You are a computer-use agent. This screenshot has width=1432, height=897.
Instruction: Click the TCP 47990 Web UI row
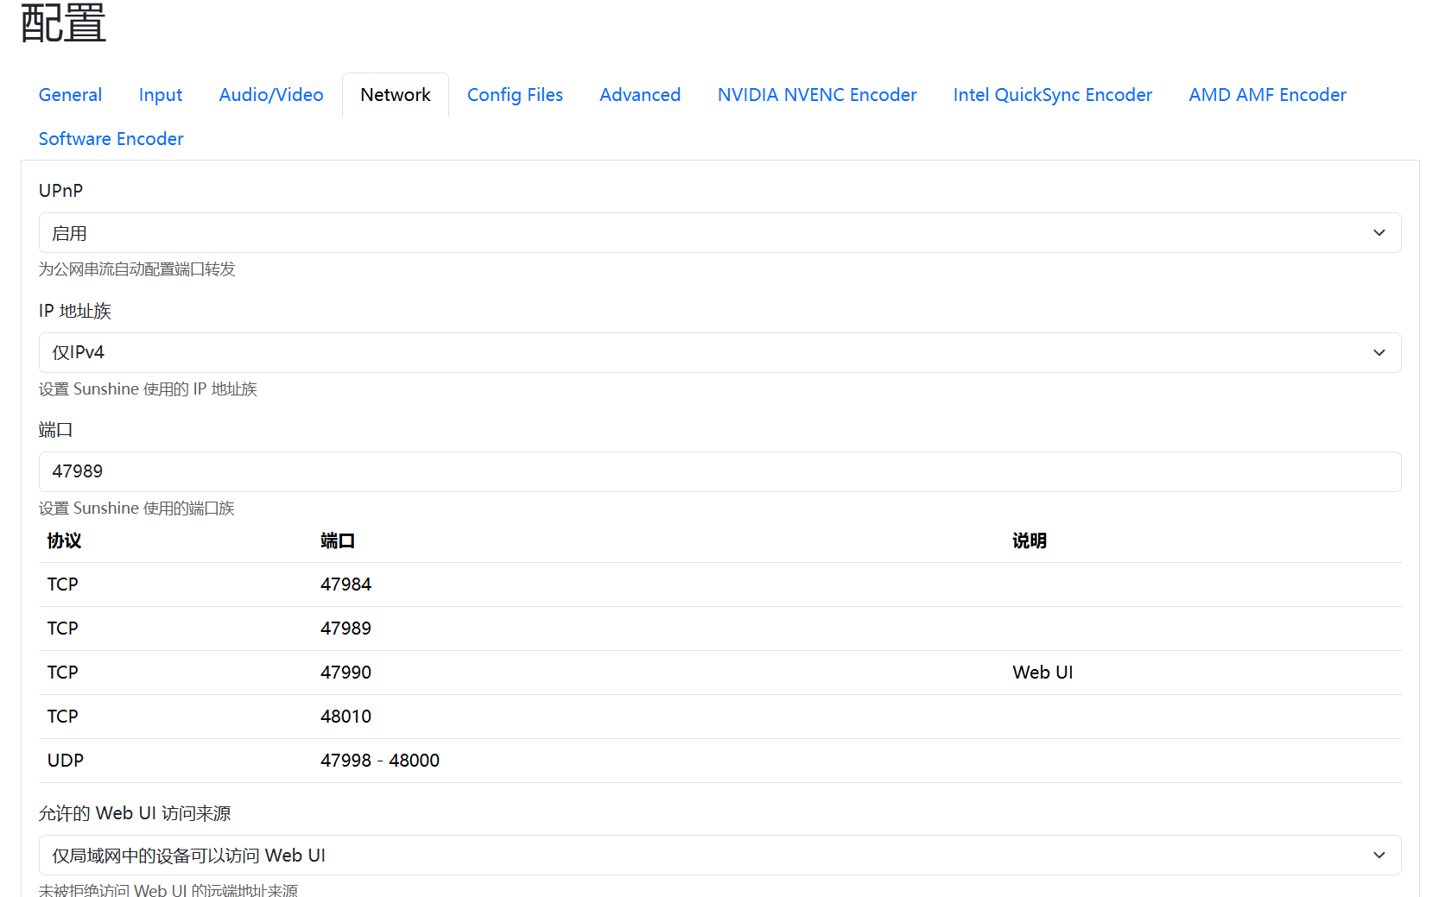(719, 673)
